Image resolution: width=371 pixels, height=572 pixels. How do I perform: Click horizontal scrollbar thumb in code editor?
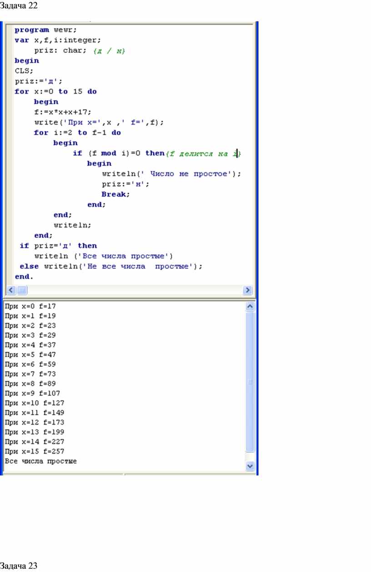[x=22, y=290]
